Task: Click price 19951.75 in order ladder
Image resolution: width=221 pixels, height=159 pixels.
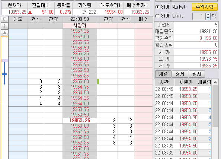Action: pos(80,154)
